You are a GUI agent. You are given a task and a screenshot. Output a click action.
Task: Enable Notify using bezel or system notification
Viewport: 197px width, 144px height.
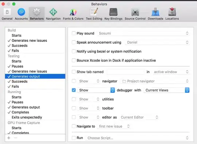click(74, 51)
